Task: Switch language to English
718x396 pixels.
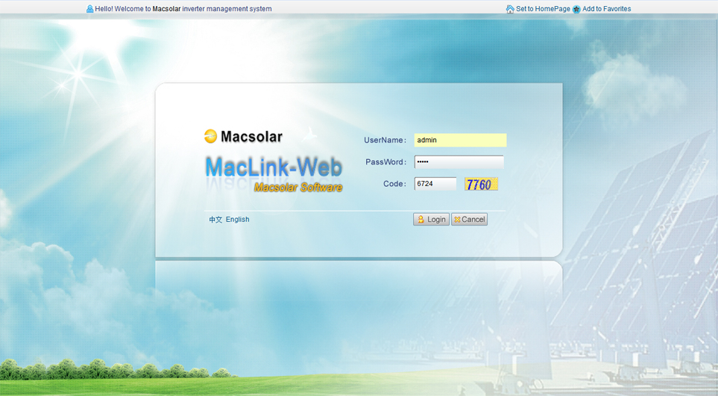Action: point(238,220)
